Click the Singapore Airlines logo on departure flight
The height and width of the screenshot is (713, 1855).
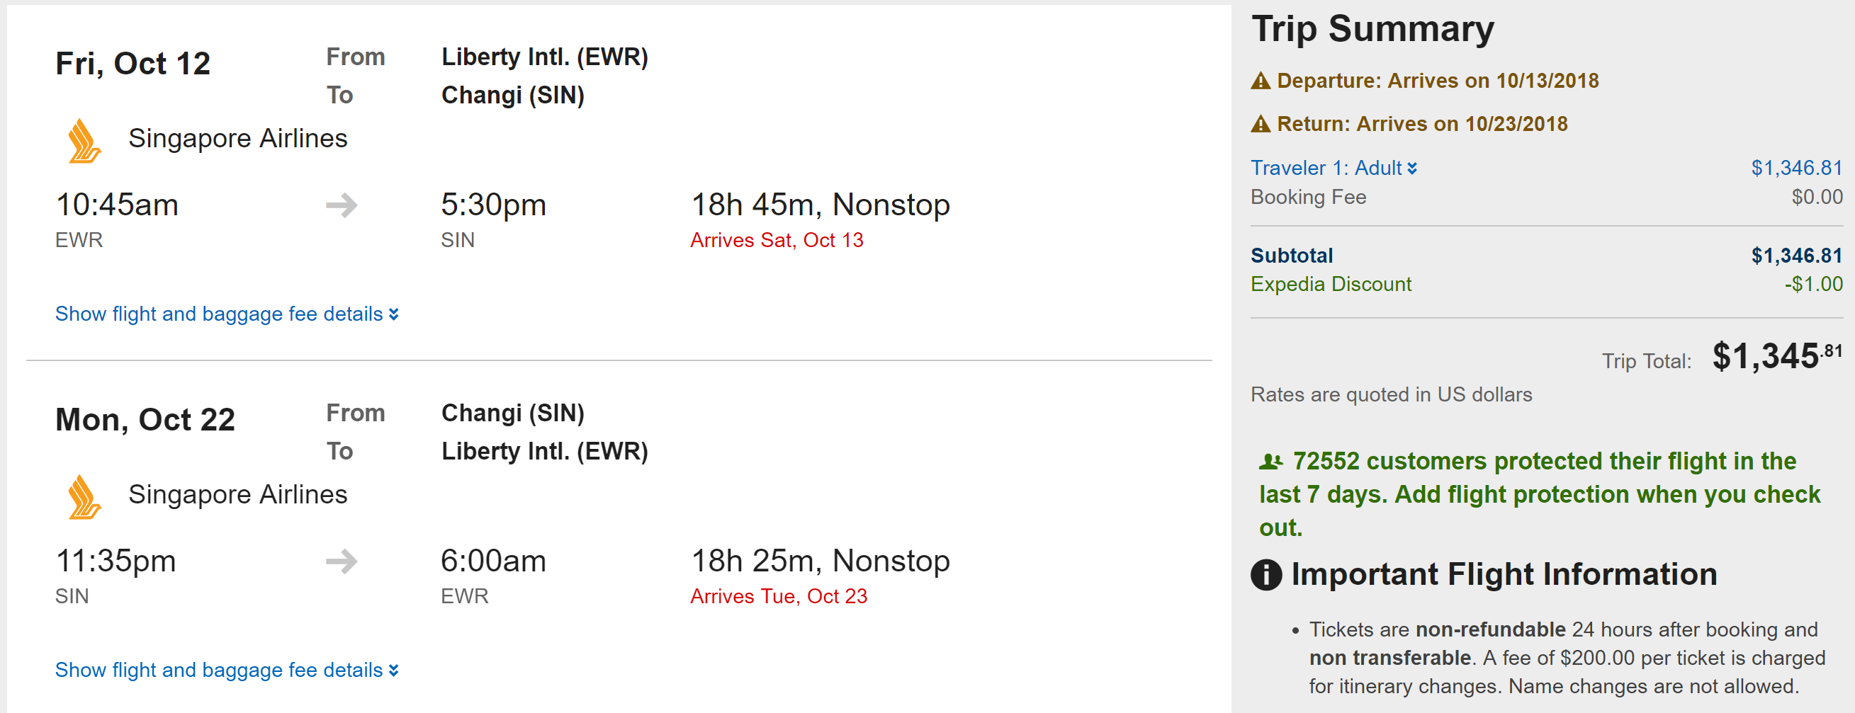84,141
